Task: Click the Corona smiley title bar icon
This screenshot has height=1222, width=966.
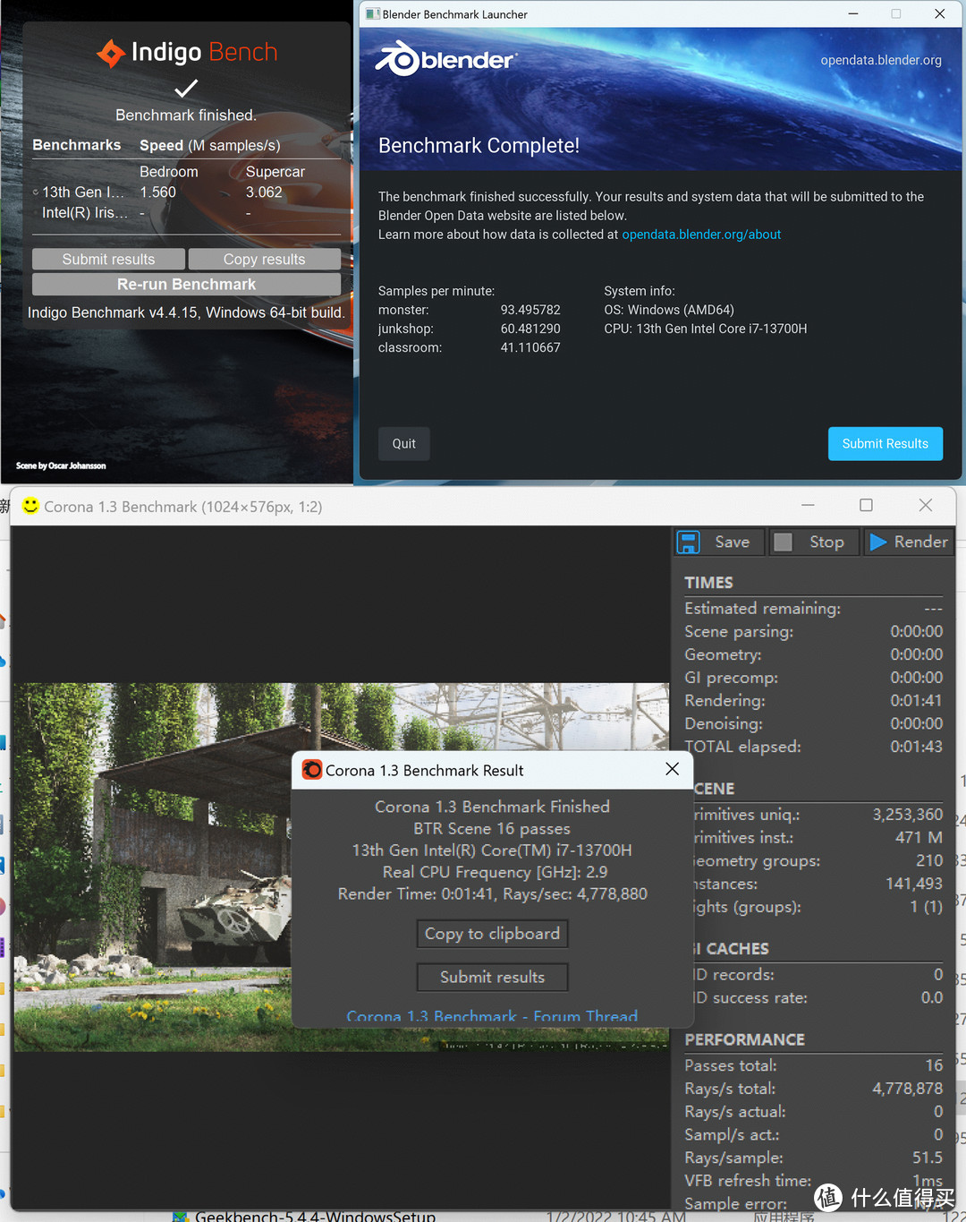Action: 30,506
